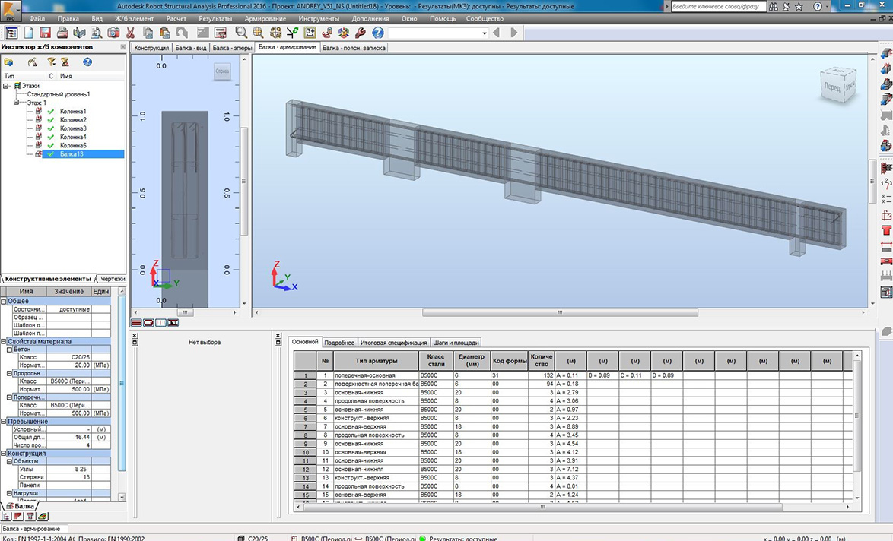Toggle the green check mark next to Колонна1
The height and width of the screenshot is (541, 893).
(x=51, y=112)
